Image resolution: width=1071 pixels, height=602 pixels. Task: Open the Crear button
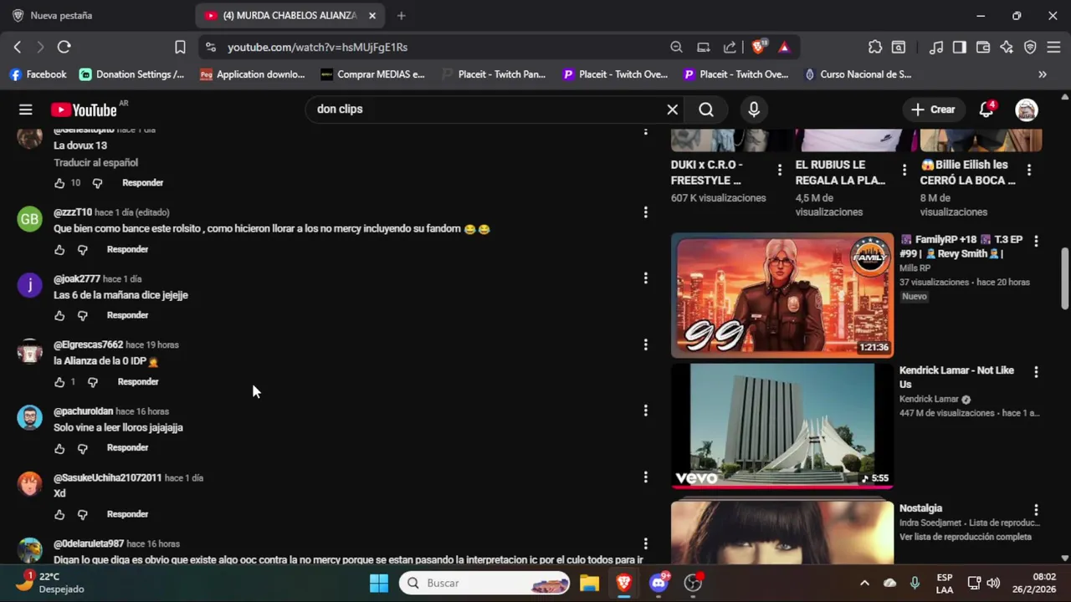pos(933,110)
